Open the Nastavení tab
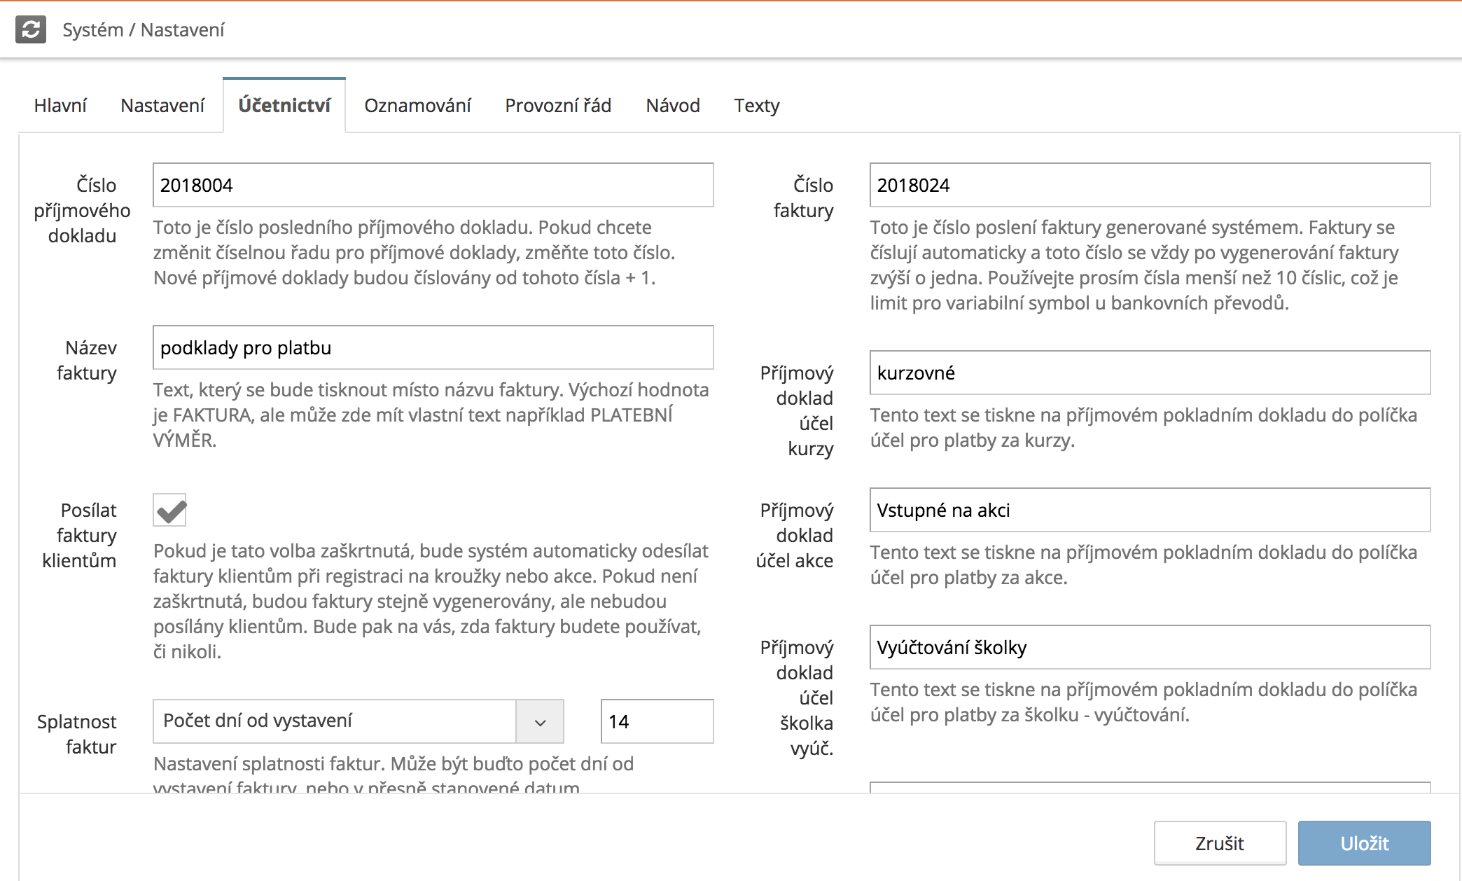This screenshot has height=881, width=1462. (162, 106)
